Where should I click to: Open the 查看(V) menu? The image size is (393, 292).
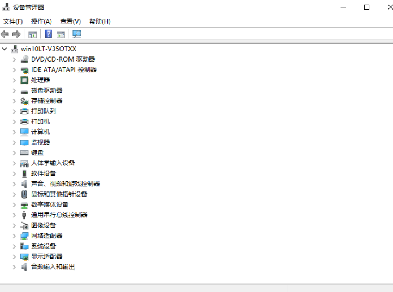coord(71,21)
